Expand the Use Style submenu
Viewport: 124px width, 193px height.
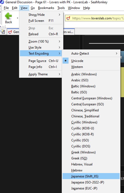41,47
